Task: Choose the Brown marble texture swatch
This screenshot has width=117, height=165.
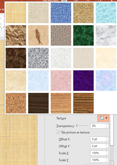Action: pyautogui.click(x=16, y=58)
